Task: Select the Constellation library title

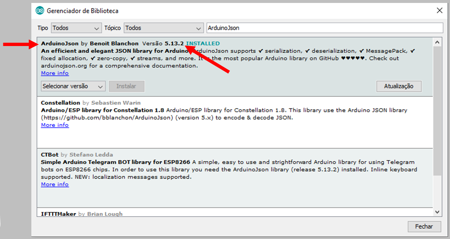Action: pos(60,103)
